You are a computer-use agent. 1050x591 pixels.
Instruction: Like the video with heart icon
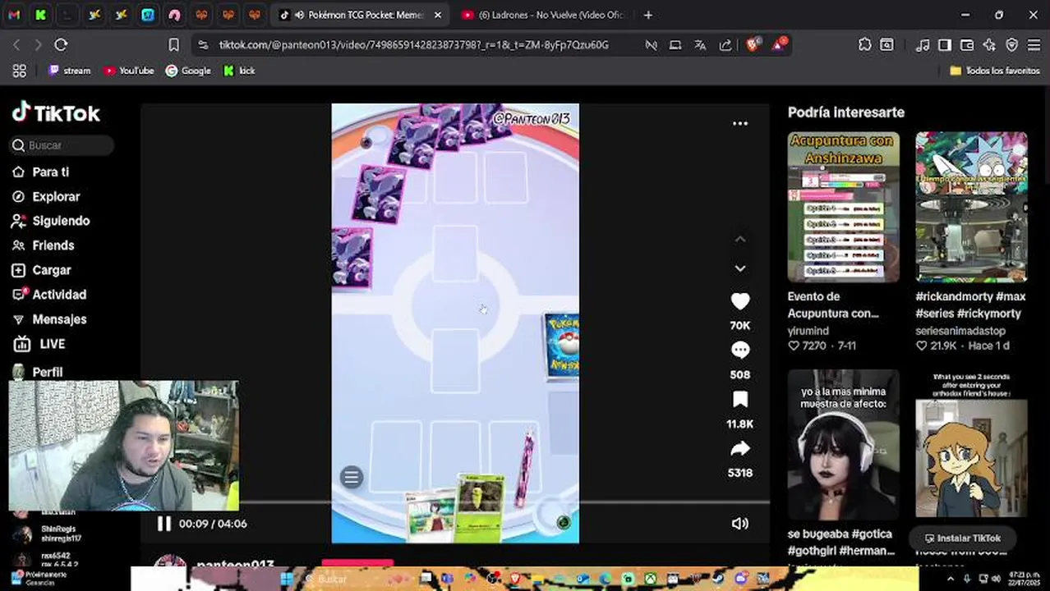pos(739,301)
